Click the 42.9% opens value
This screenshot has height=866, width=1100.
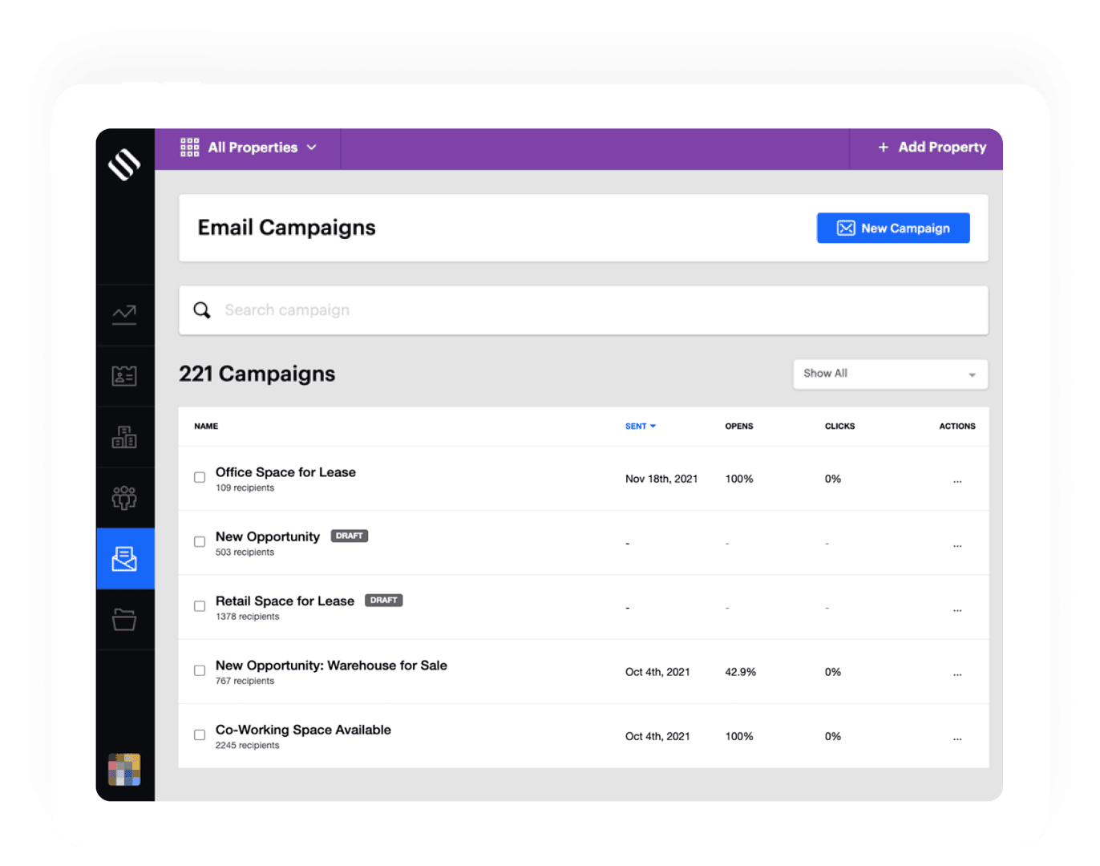(x=741, y=672)
